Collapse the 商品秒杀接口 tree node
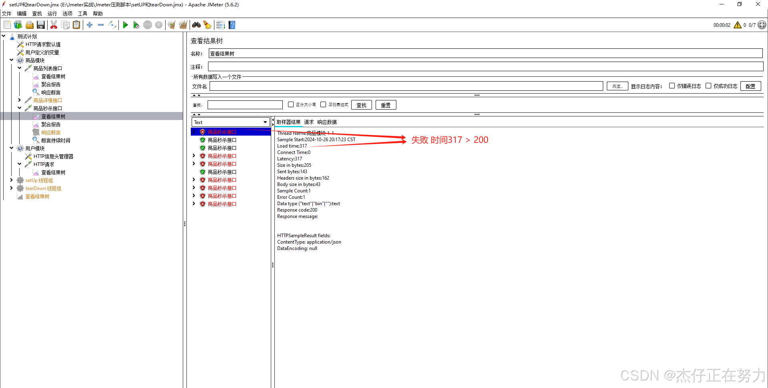Viewport: 768px width, 388px height. [x=20, y=108]
